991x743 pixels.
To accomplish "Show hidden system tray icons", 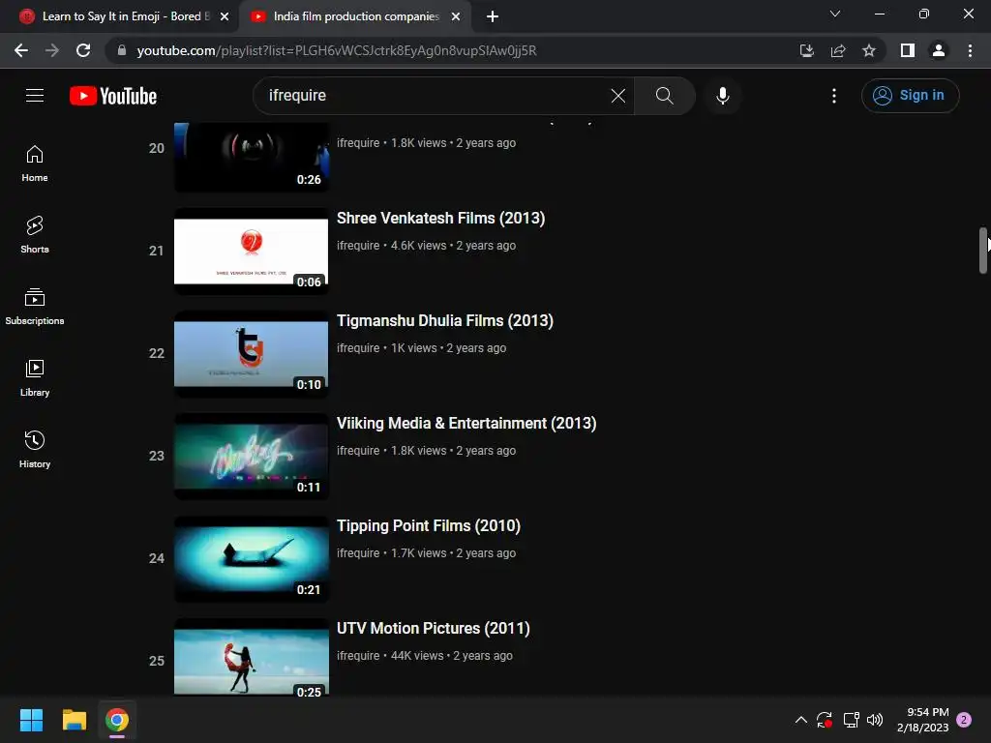I will click(800, 720).
